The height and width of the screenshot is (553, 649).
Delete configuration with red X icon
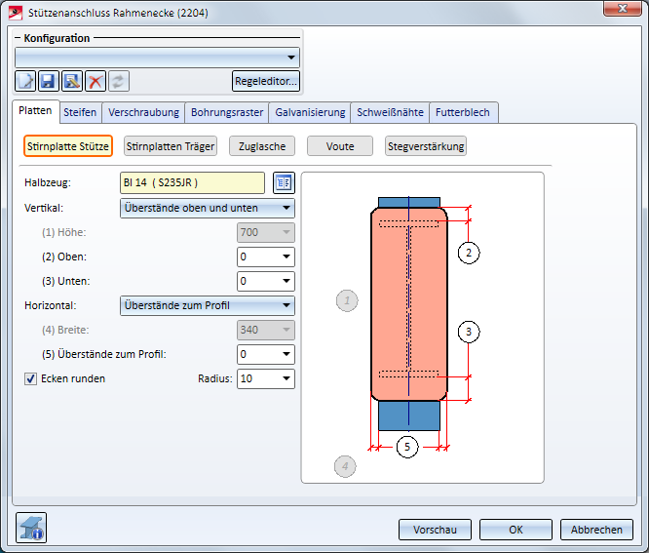click(x=95, y=81)
